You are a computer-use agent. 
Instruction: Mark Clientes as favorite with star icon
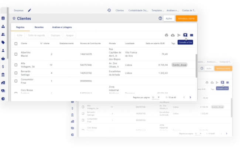tap(14, 18)
